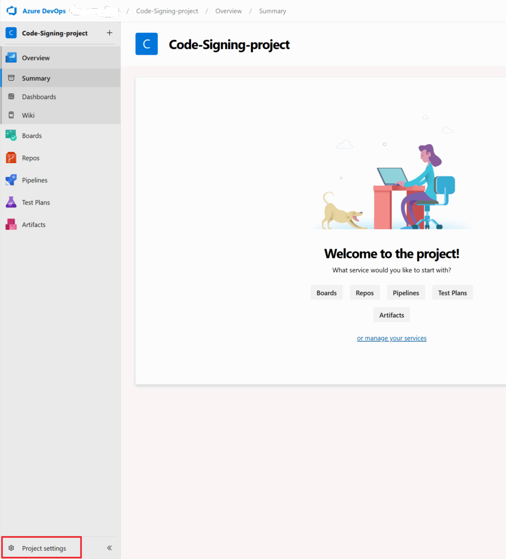The width and height of the screenshot is (506, 559).
Task: Collapse the sidebar with double chevron
Action: pyautogui.click(x=109, y=548)
